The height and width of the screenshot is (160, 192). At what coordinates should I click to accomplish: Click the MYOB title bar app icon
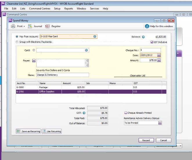pos(3,3)
